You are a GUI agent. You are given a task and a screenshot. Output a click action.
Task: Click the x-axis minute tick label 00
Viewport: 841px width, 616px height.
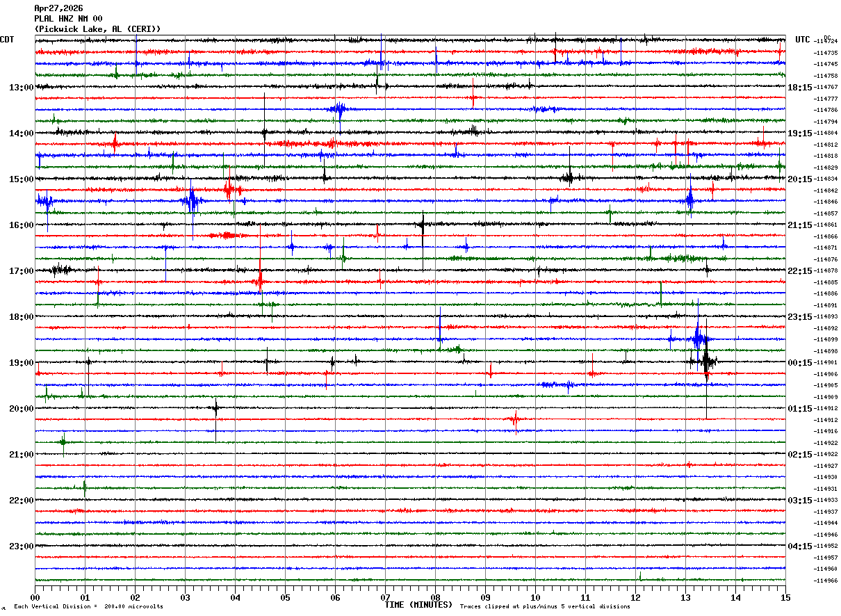click(35, 597)
